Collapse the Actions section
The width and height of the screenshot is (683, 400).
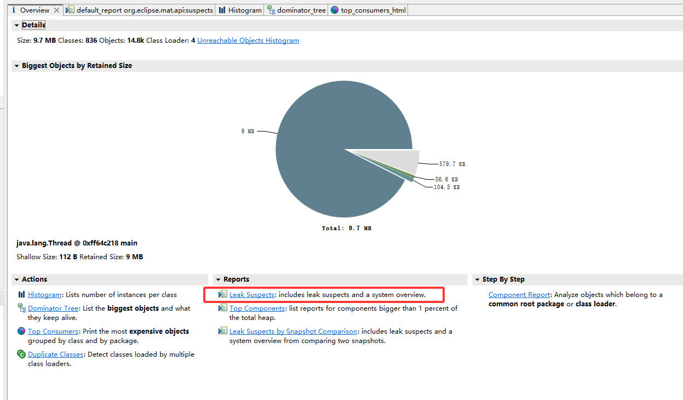pos(16,279)
